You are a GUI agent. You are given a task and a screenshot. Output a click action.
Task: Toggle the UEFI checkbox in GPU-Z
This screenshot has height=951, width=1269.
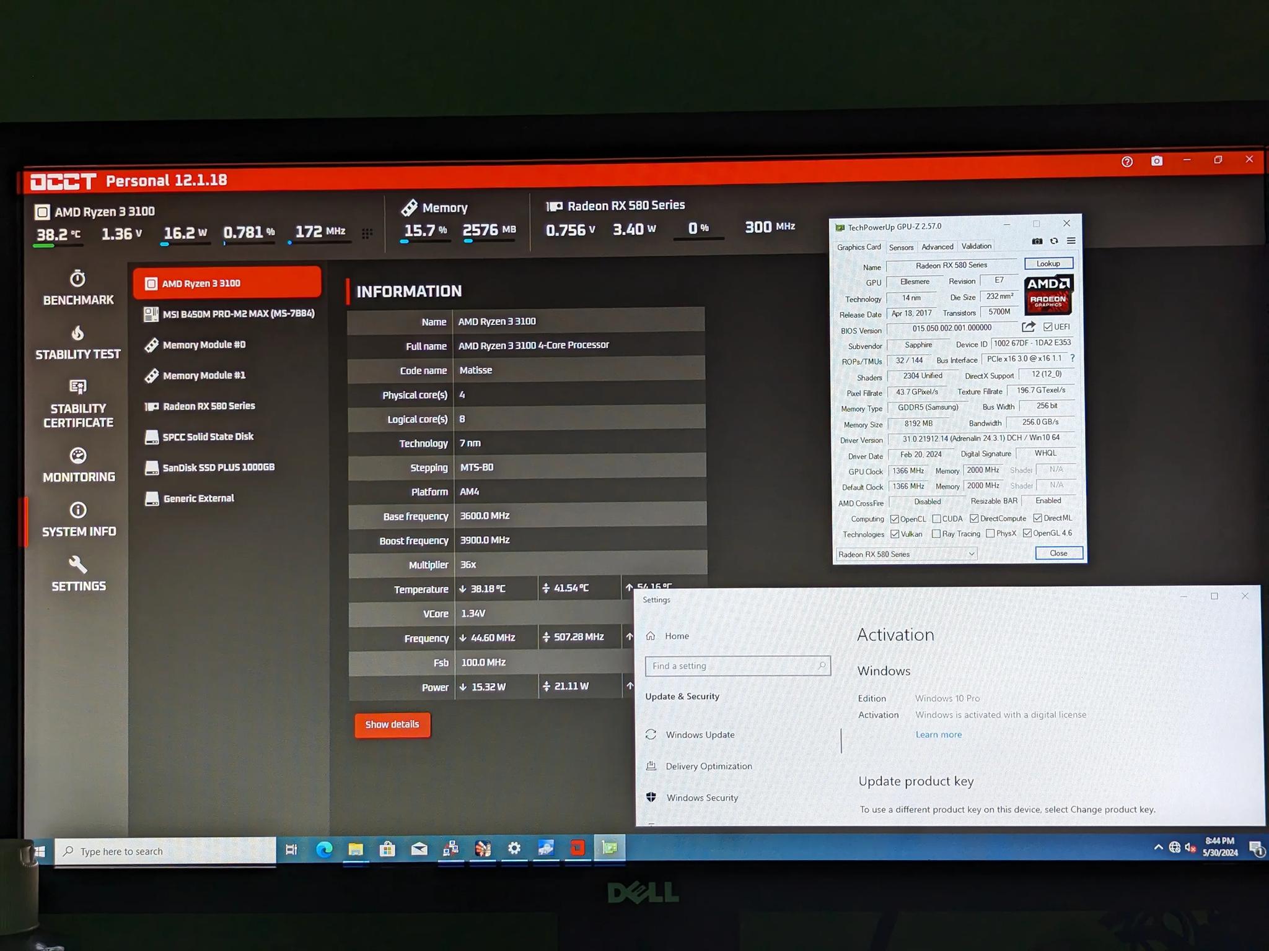[1047, 327]
